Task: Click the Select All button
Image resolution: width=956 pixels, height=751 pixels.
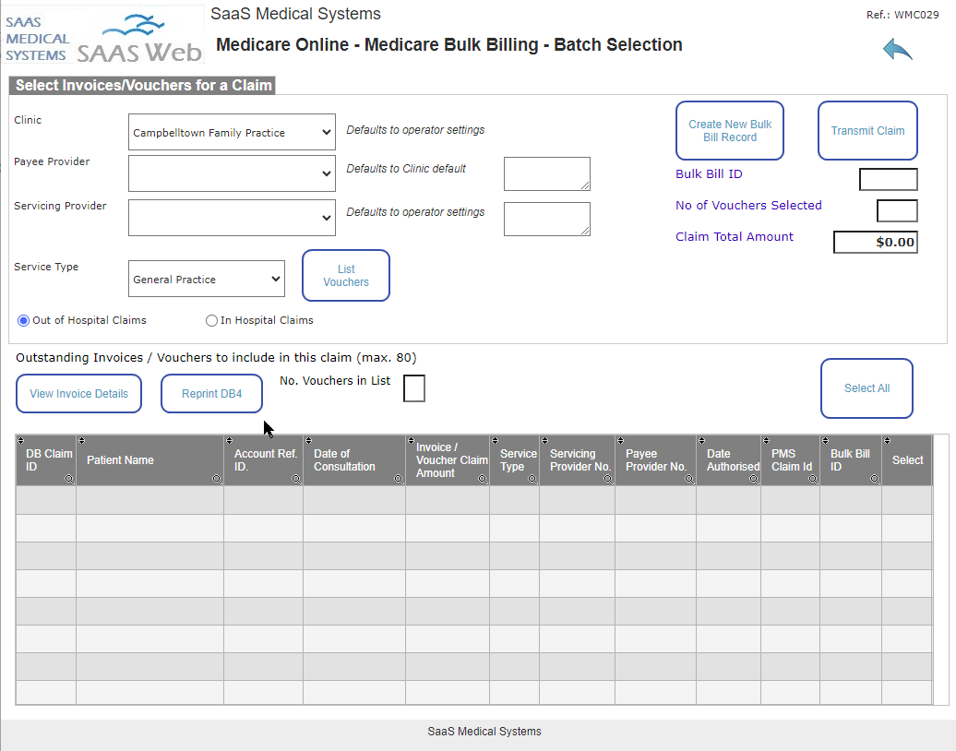Action: click(866, 388)
